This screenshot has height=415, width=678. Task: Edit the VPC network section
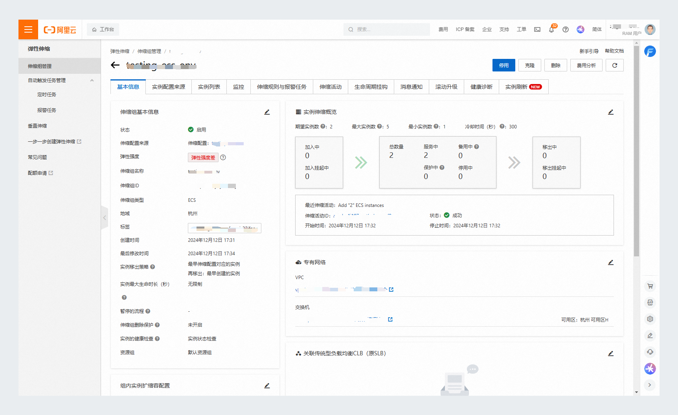pyautogui.click(x=611, y=262)
